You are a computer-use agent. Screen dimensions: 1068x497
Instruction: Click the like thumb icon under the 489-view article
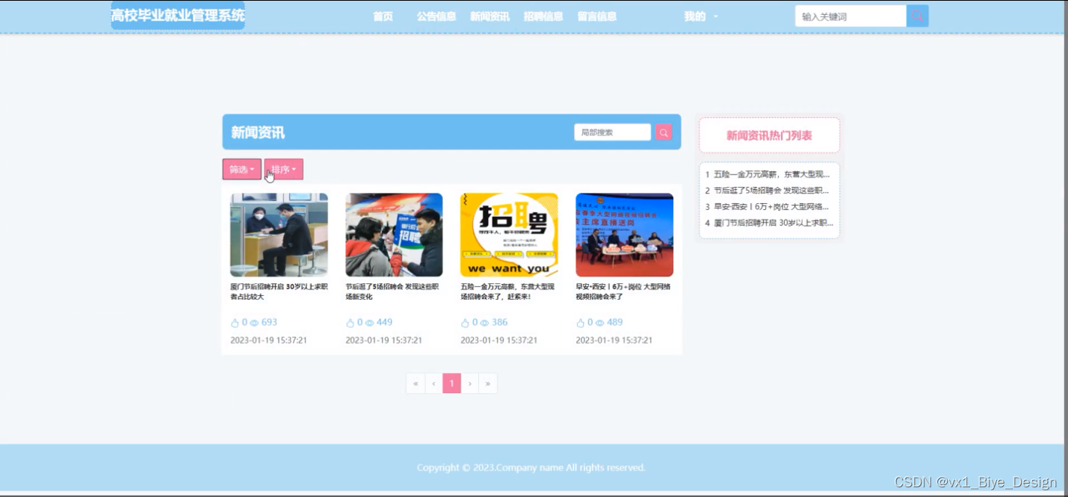580,323
